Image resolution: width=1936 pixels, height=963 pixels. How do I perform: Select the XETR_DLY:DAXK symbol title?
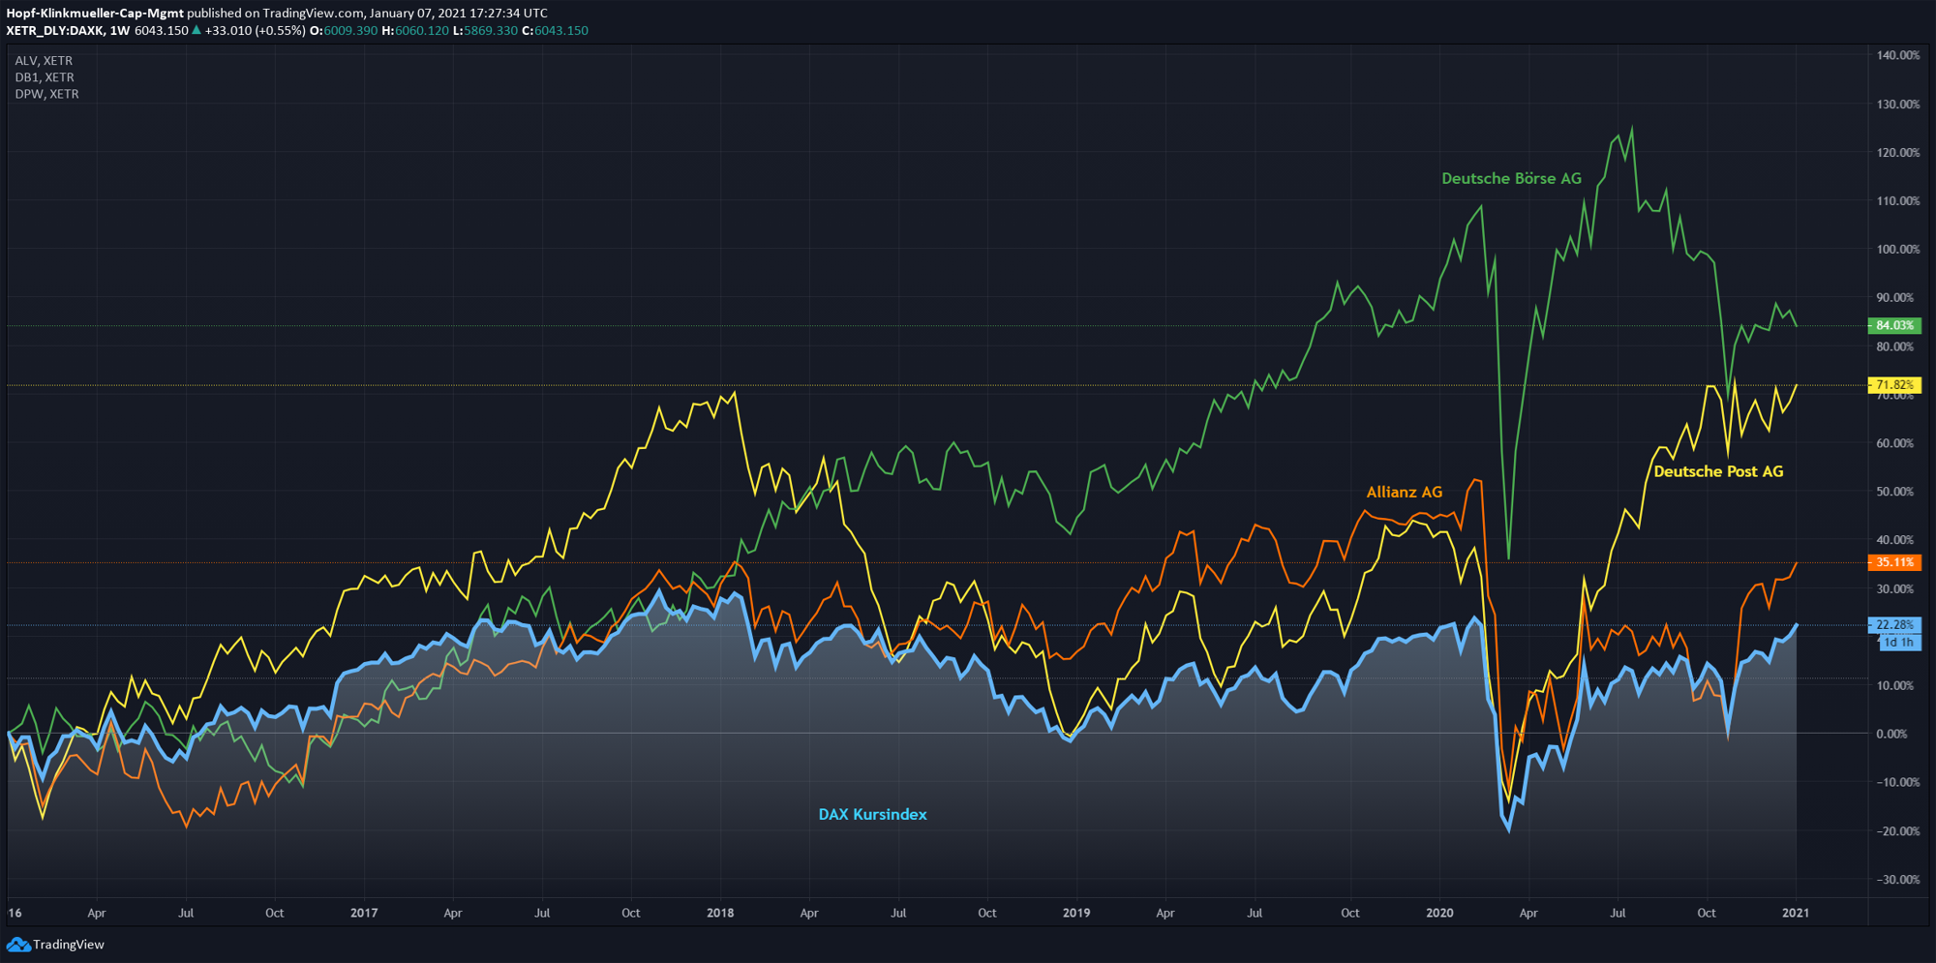(x=54, y=31)
